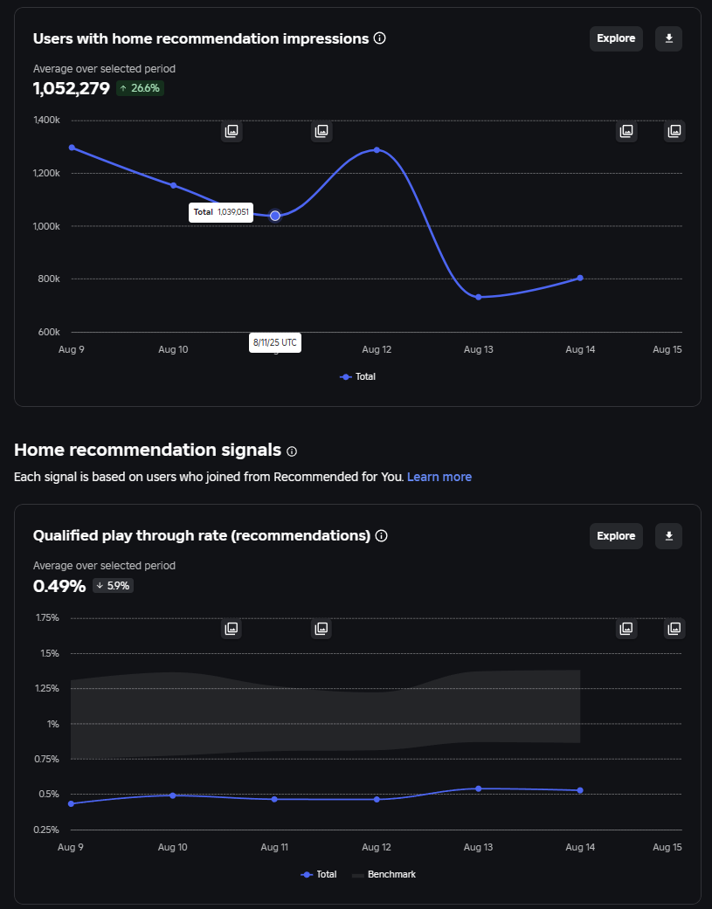
Task: Select the Aug 12 data point on the impressions chart
Action: pyautogui.click(x=377, y=150)
